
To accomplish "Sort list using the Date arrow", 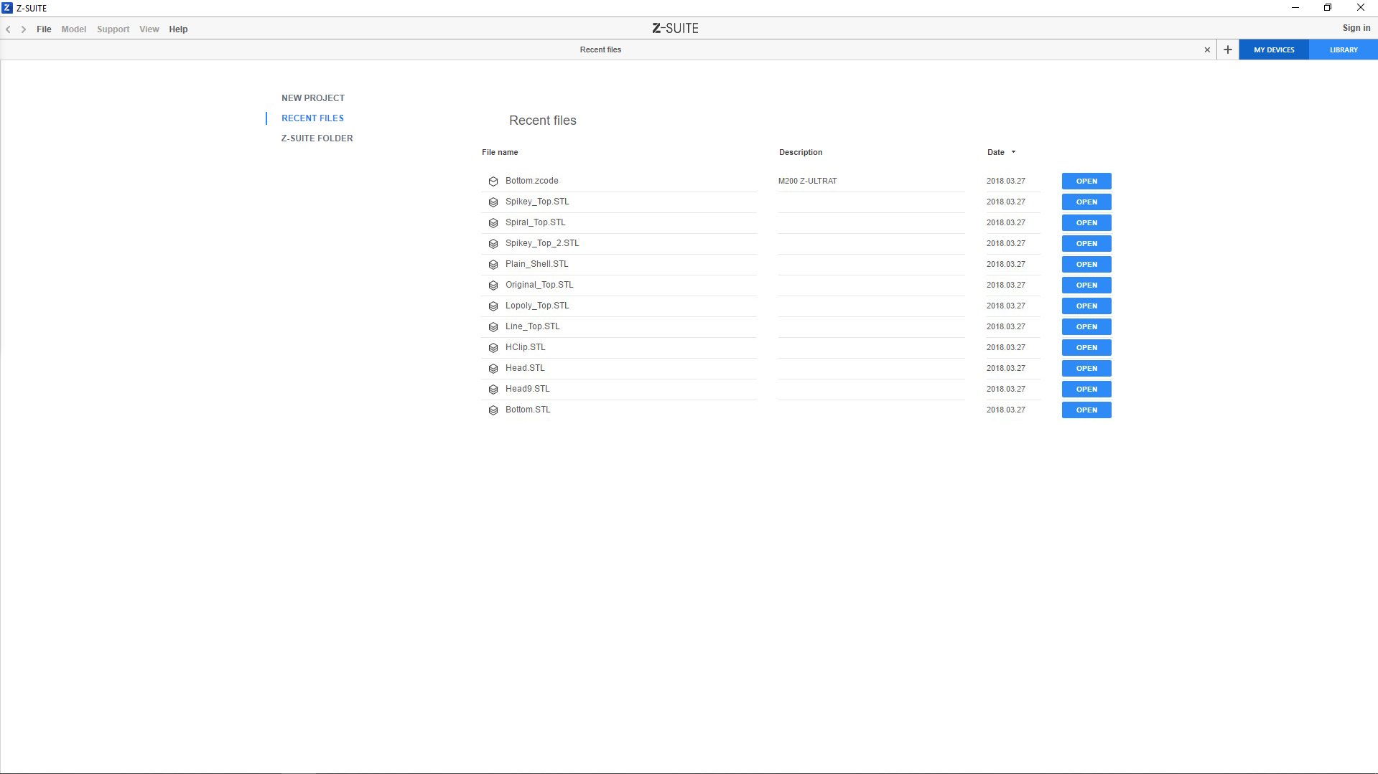I will pyautogui.click(x=1013, y=152).
